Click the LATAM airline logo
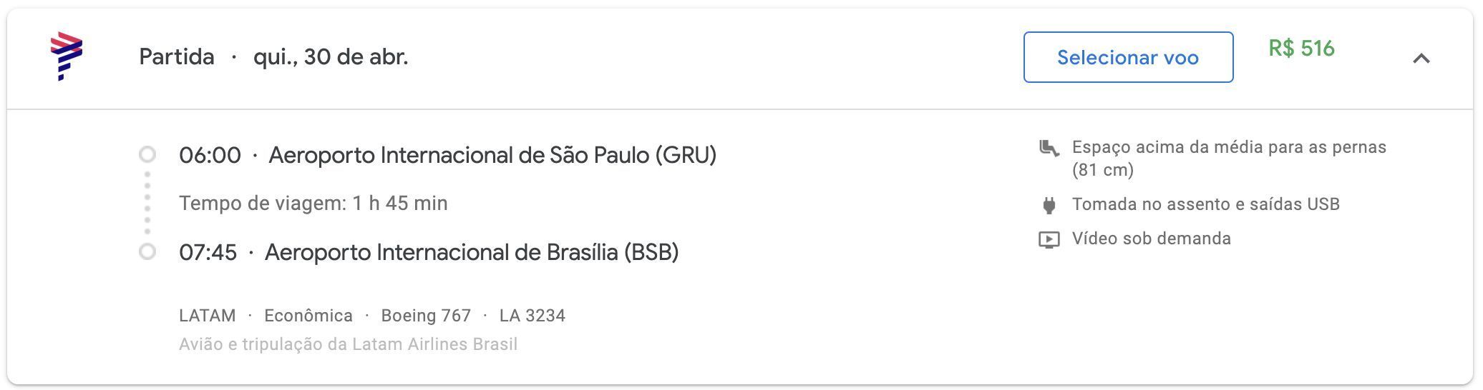 coord(67,56)
